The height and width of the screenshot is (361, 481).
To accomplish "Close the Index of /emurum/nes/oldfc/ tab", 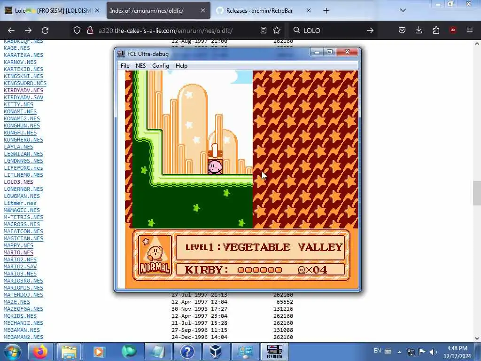I will tap(203, 10).
